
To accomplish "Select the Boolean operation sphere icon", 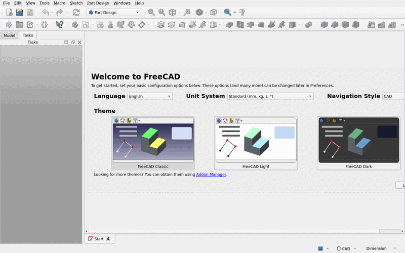I will tap(309, 24).
